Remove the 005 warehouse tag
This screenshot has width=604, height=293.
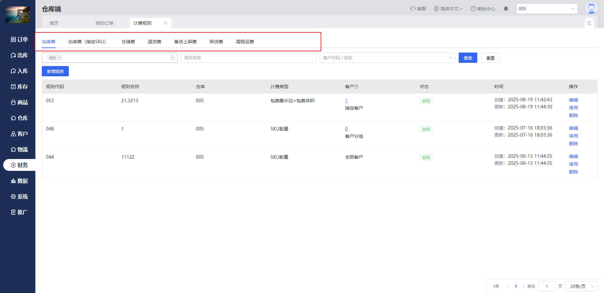pyautogui.click(x=59, y=58)
